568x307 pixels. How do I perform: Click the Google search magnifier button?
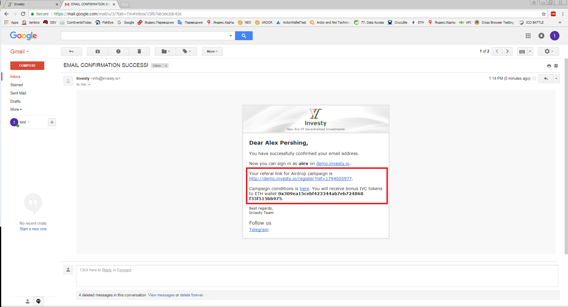[244, 36]
